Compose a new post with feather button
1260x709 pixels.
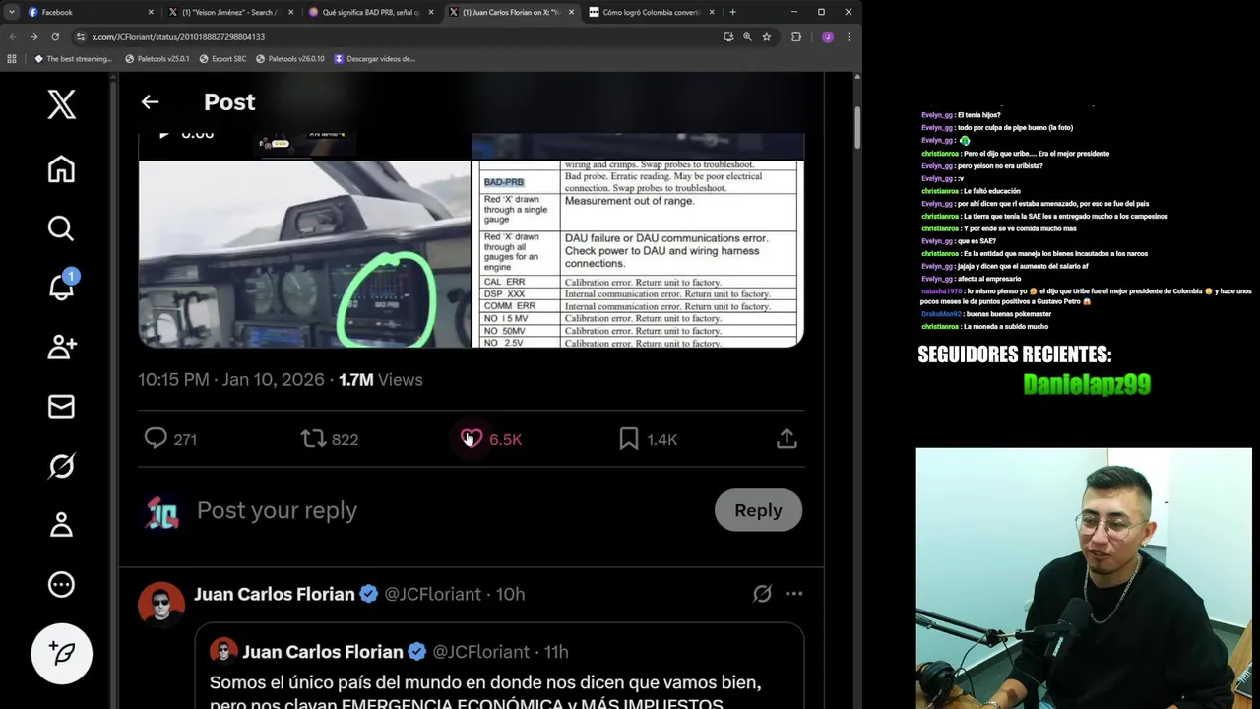[61, 654]
